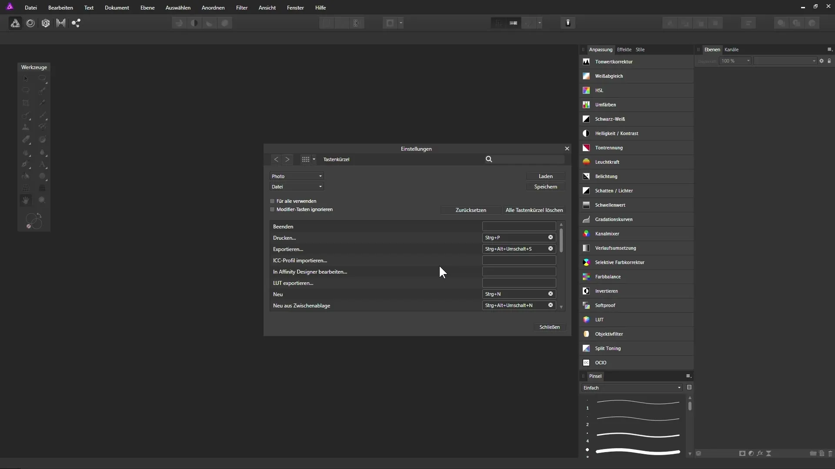835x469 pixels.
Task: Switch to the Kanäle tab
Action: (731, 50)
